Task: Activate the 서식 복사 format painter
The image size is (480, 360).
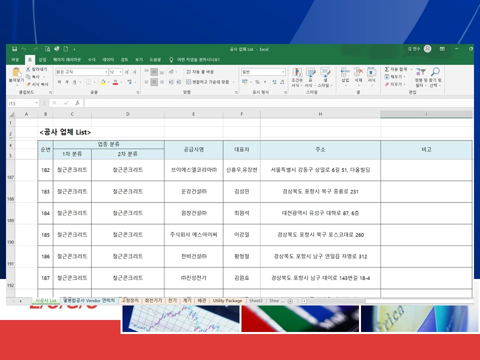Action: pyautogui.click(x=37, y=84)
